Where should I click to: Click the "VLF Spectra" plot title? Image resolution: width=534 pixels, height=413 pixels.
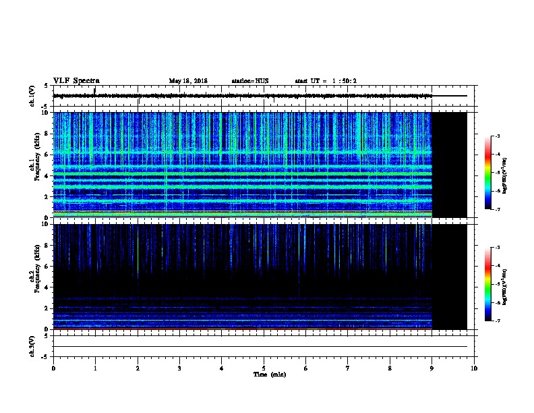click(76, 80)
